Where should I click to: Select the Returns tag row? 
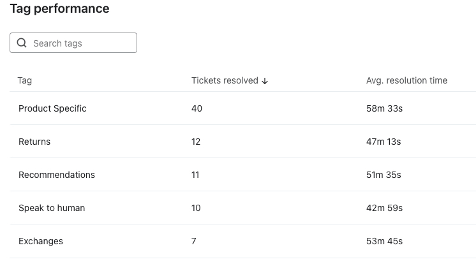tap(34, 142)
